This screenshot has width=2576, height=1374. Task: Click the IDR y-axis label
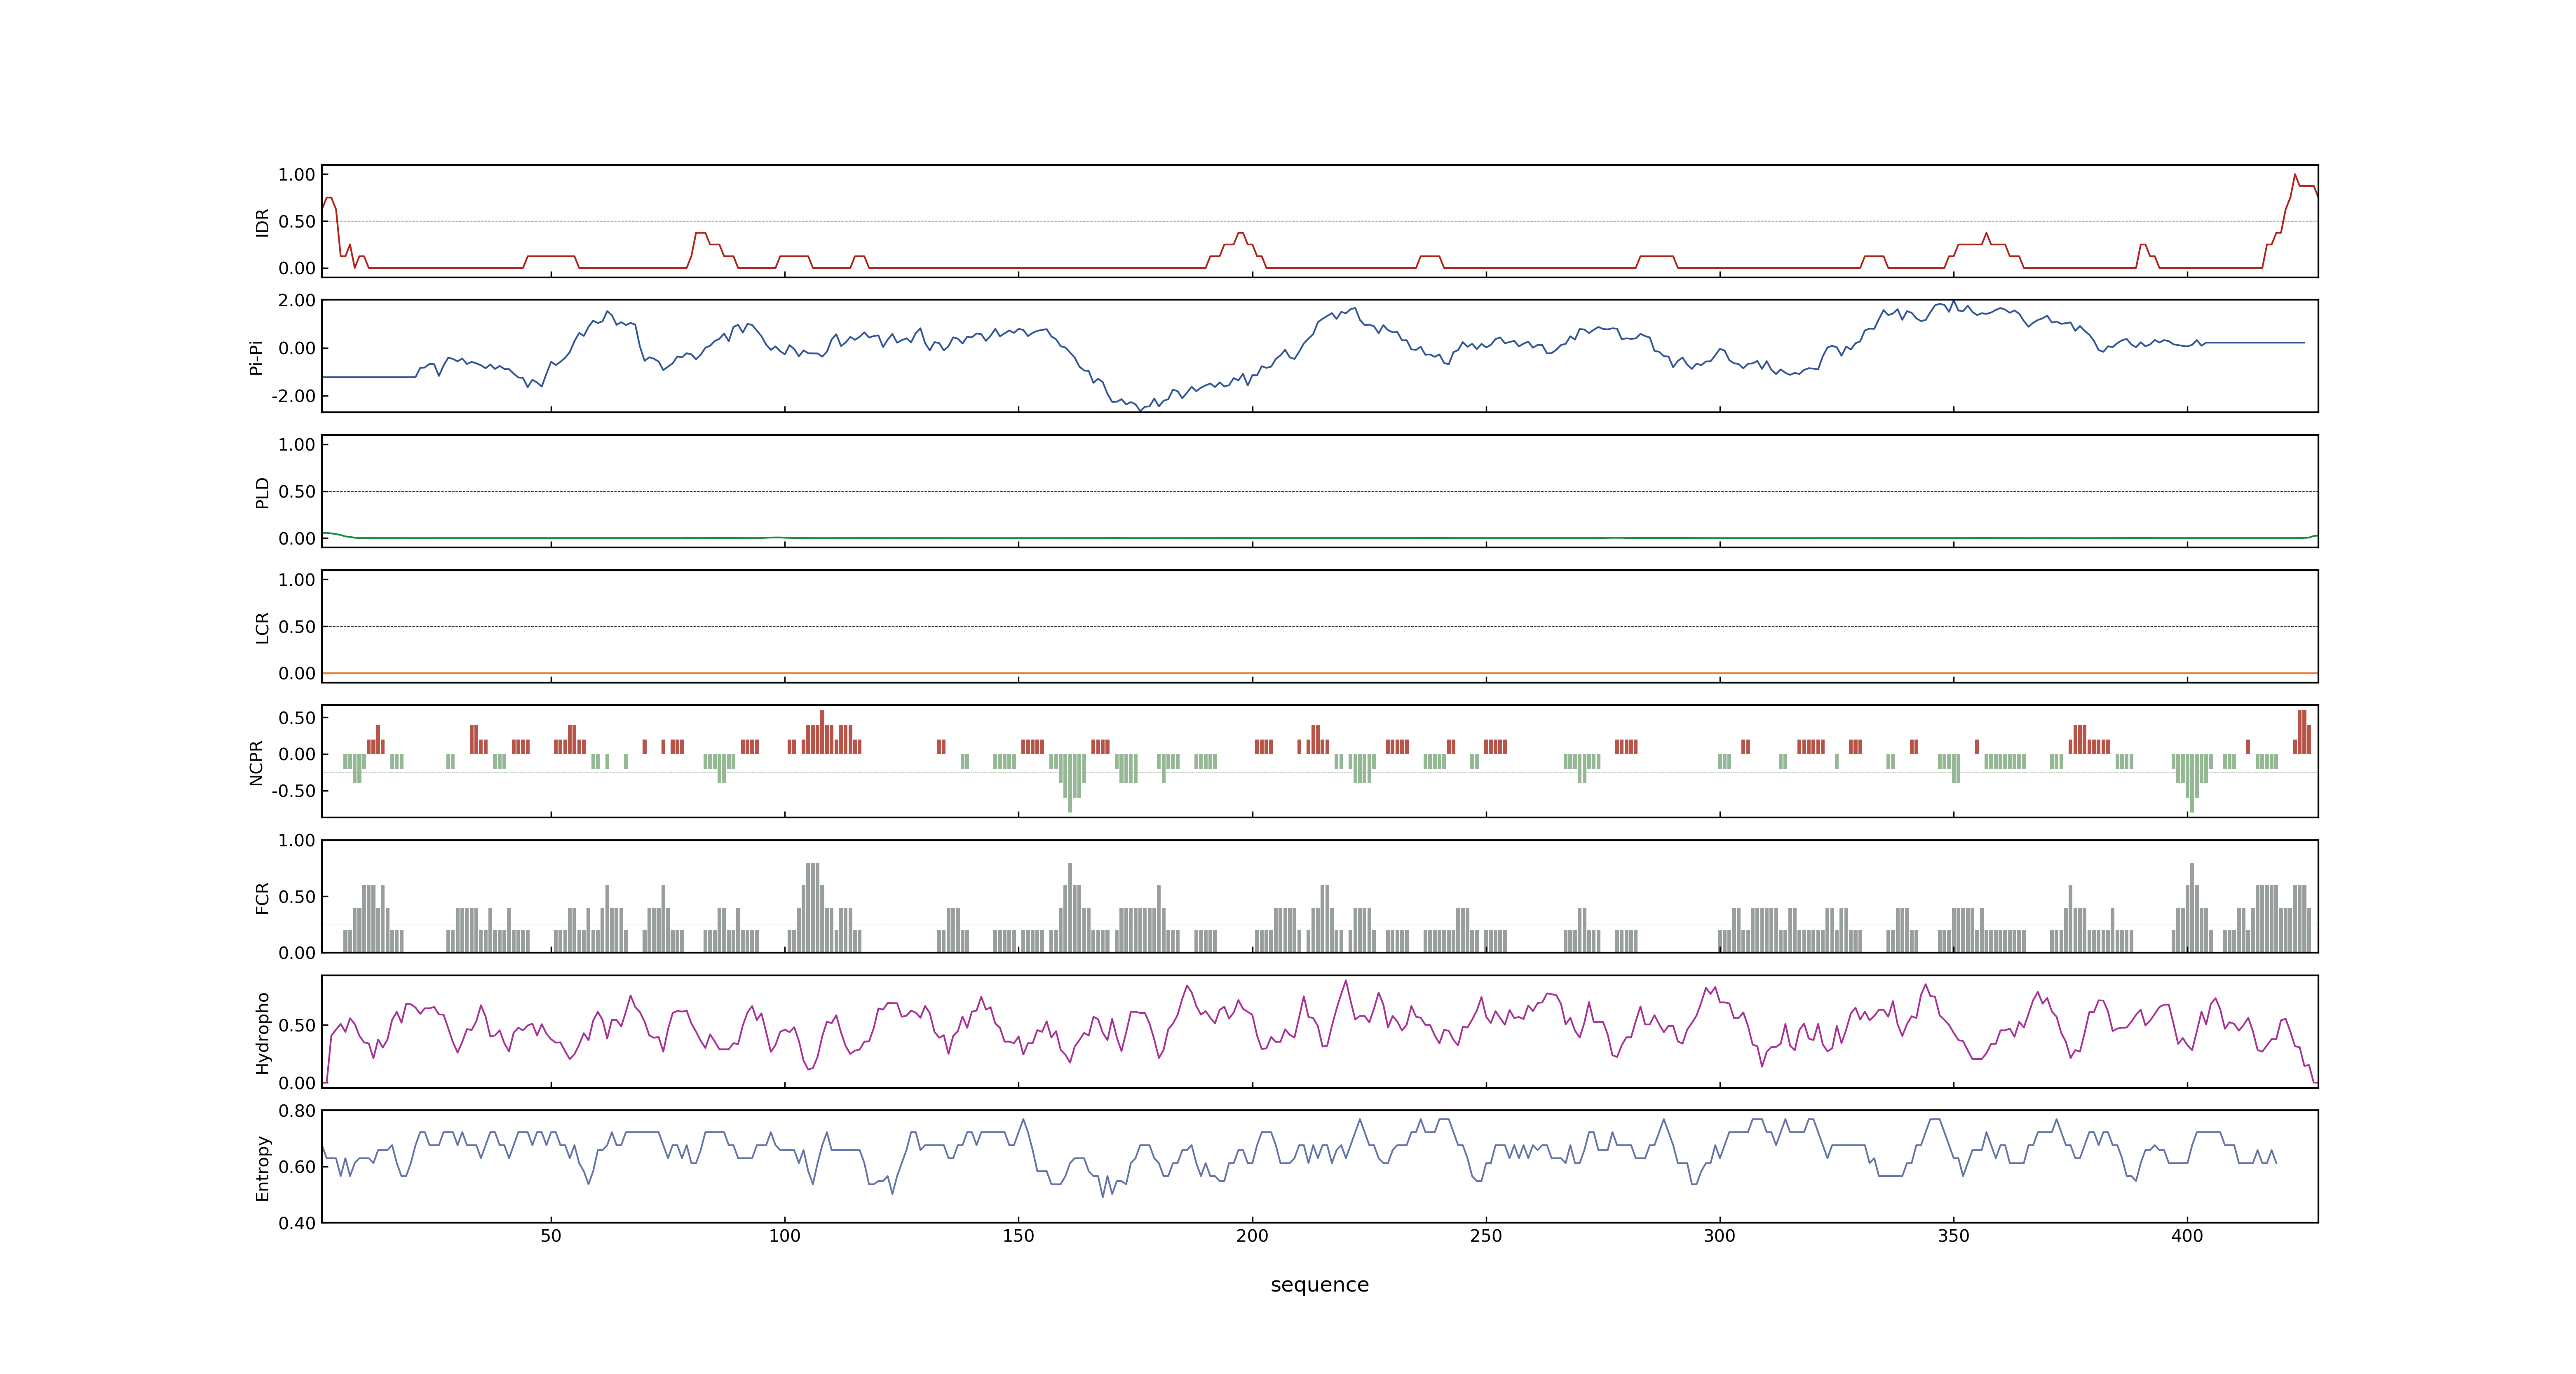pyautogui.click(x=262, y=222)
